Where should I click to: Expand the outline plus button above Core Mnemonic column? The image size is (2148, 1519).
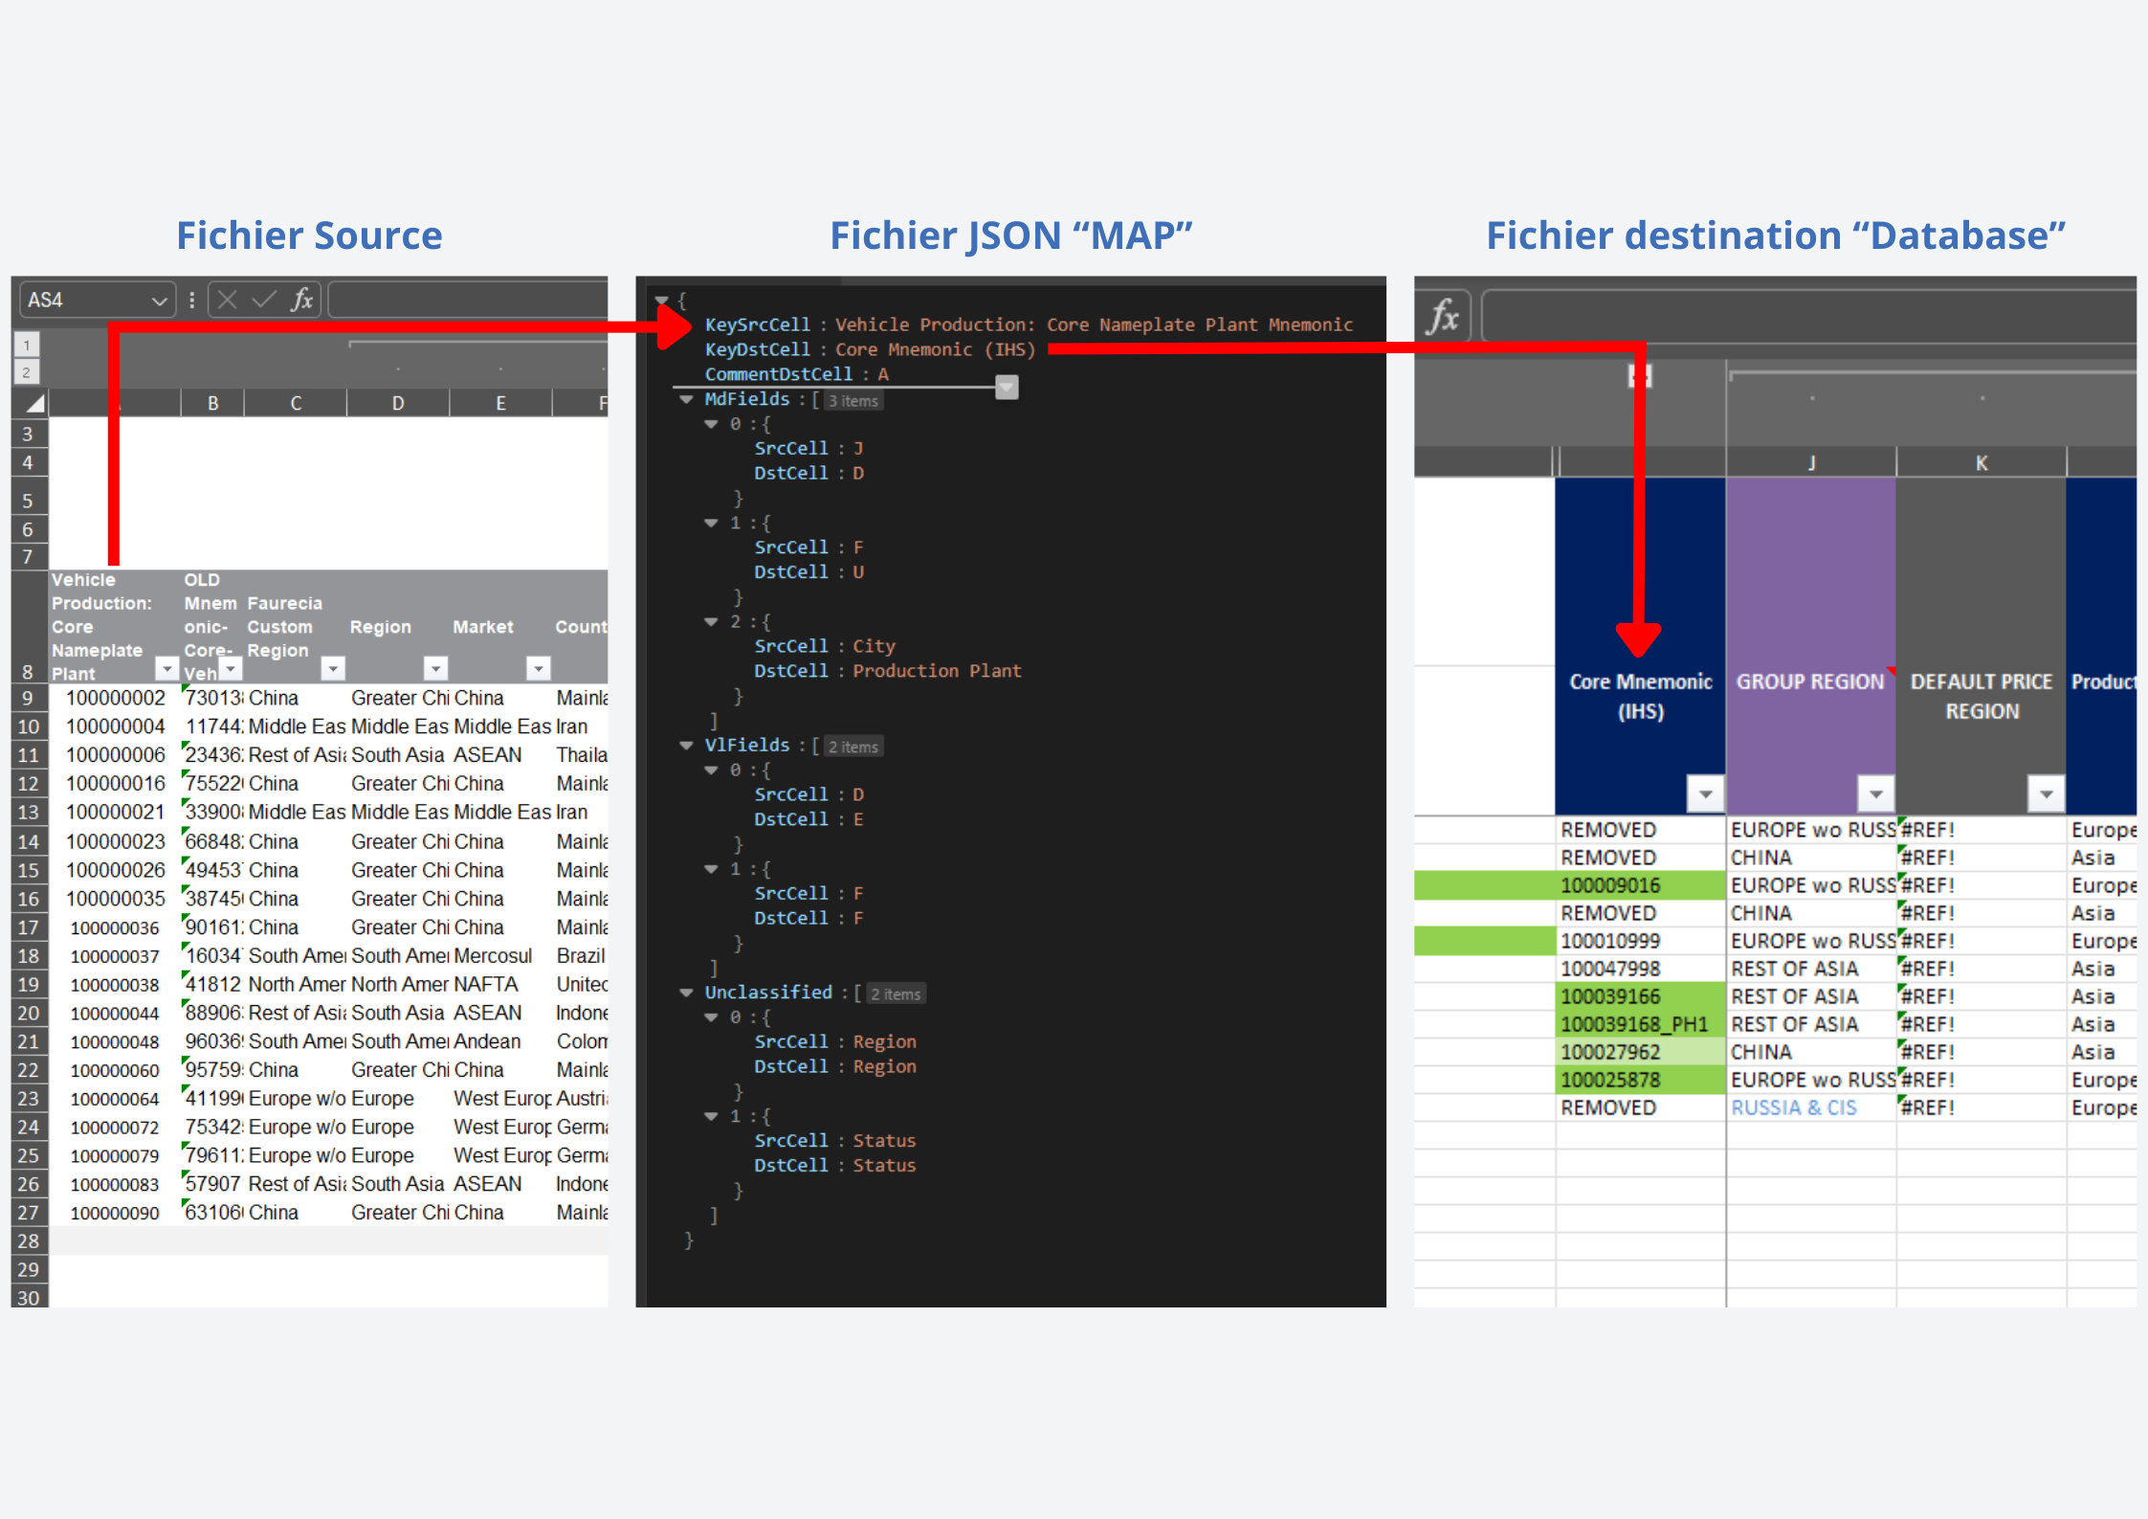pyautogui.click(x=1639, y=376)
